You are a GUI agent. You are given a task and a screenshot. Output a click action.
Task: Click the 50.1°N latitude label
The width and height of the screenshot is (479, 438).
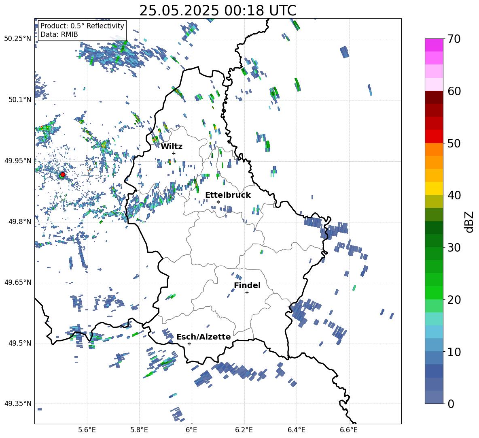(20, 100)
